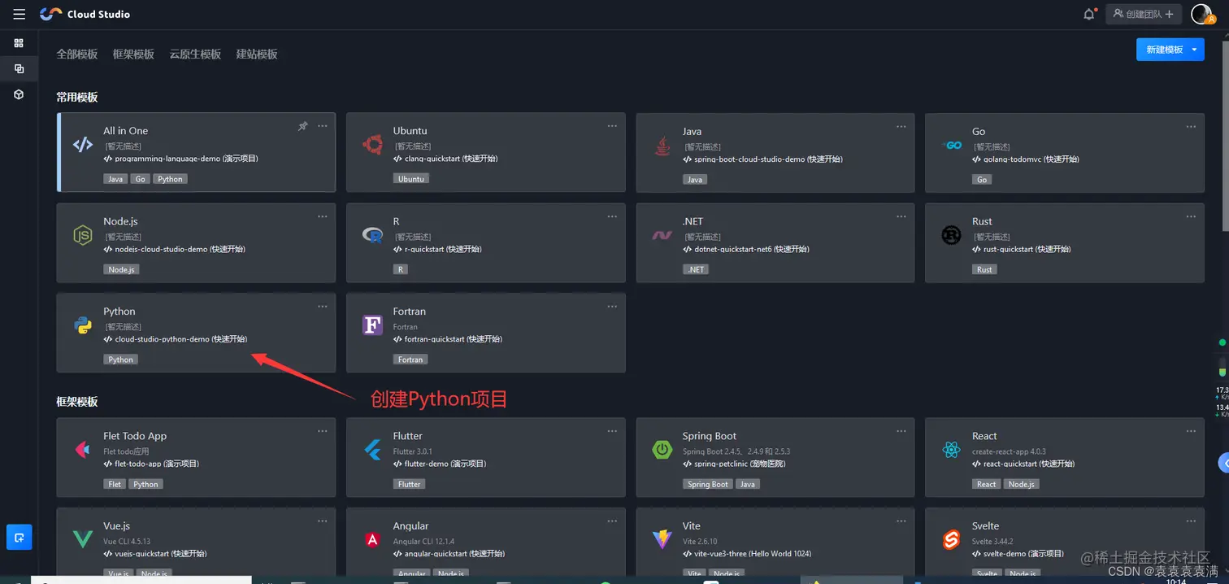Click the Svelte logo icon
The height and width of the screenshot is (584, 1229).
951,539
